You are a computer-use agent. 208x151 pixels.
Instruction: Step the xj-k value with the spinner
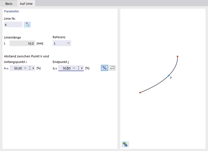click(x=78, y=68)
